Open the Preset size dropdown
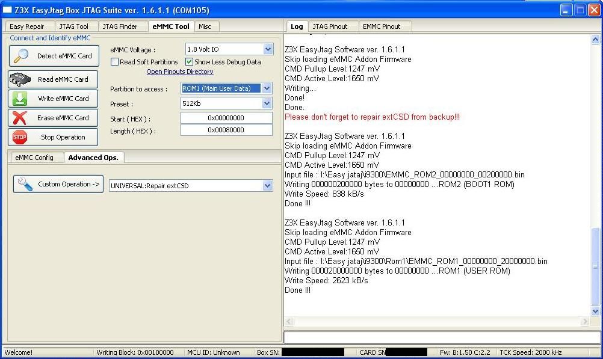 [x=267, y=103]
